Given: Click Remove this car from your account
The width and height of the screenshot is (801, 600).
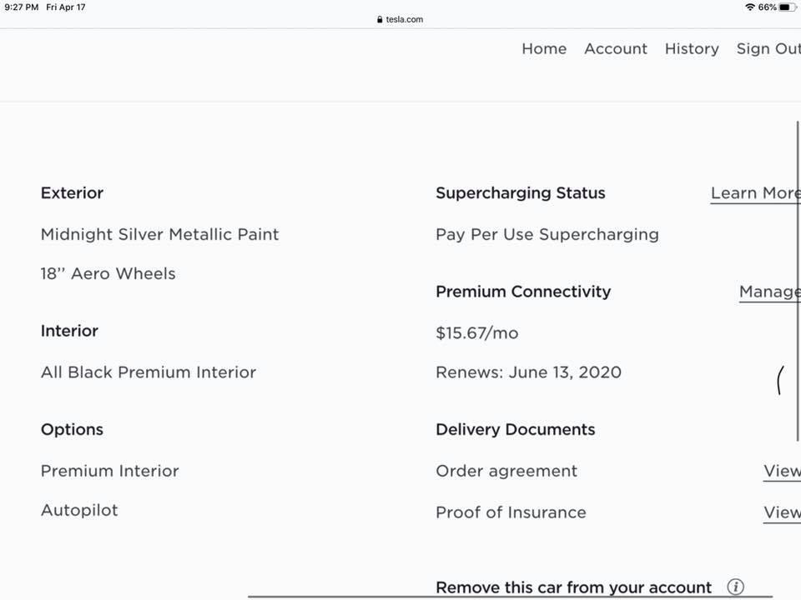Looking at the screenshot, I should click(573, 587).
